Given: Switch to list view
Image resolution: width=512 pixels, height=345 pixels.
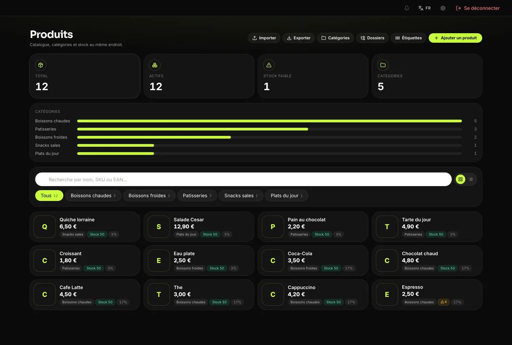Looking at the screenshot, I should [471, 179].
